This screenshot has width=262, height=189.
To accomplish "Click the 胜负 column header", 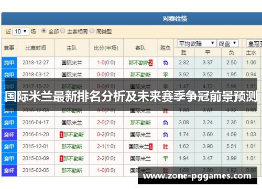I will point(166,48).
